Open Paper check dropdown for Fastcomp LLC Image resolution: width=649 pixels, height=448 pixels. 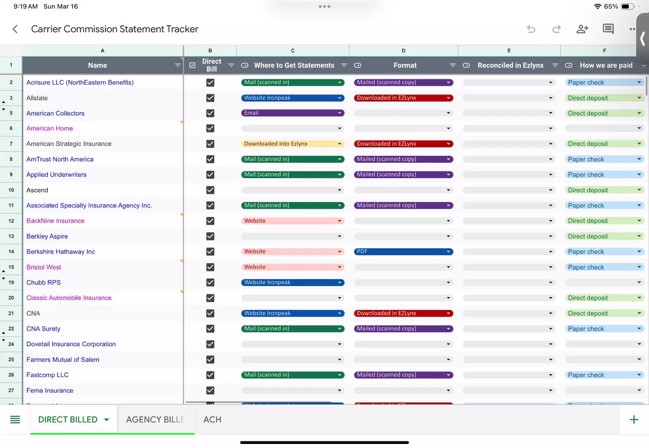[604, 375]
